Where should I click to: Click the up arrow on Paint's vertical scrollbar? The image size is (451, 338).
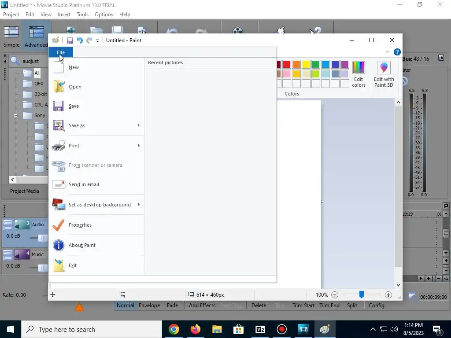[x=398, y=102]
